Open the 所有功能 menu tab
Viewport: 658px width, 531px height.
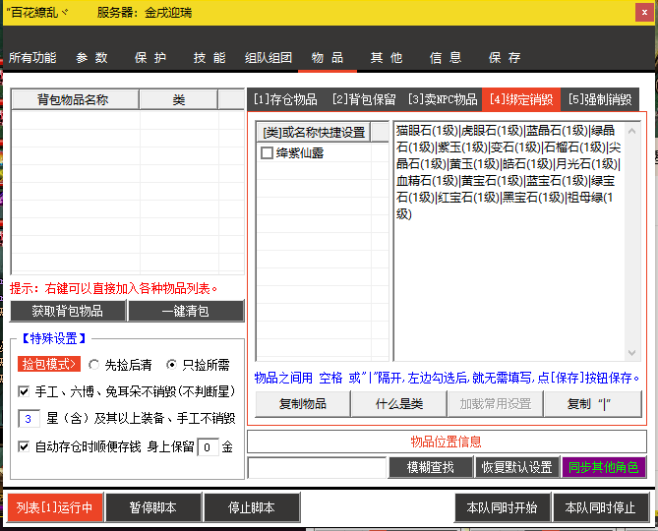click(x=32, y=57)
